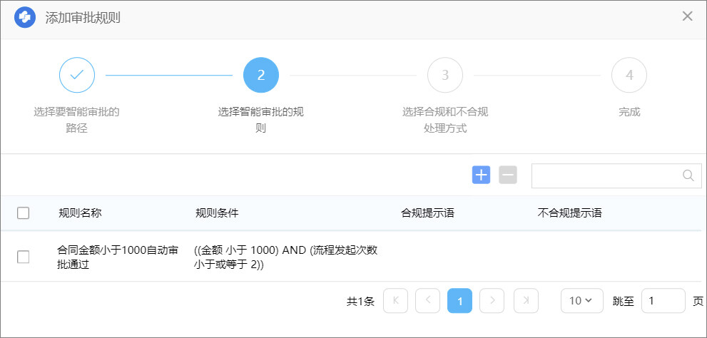Tick the select-all checkbox in table header
This screenshot has height=338, width=707.
click(24, 212)
